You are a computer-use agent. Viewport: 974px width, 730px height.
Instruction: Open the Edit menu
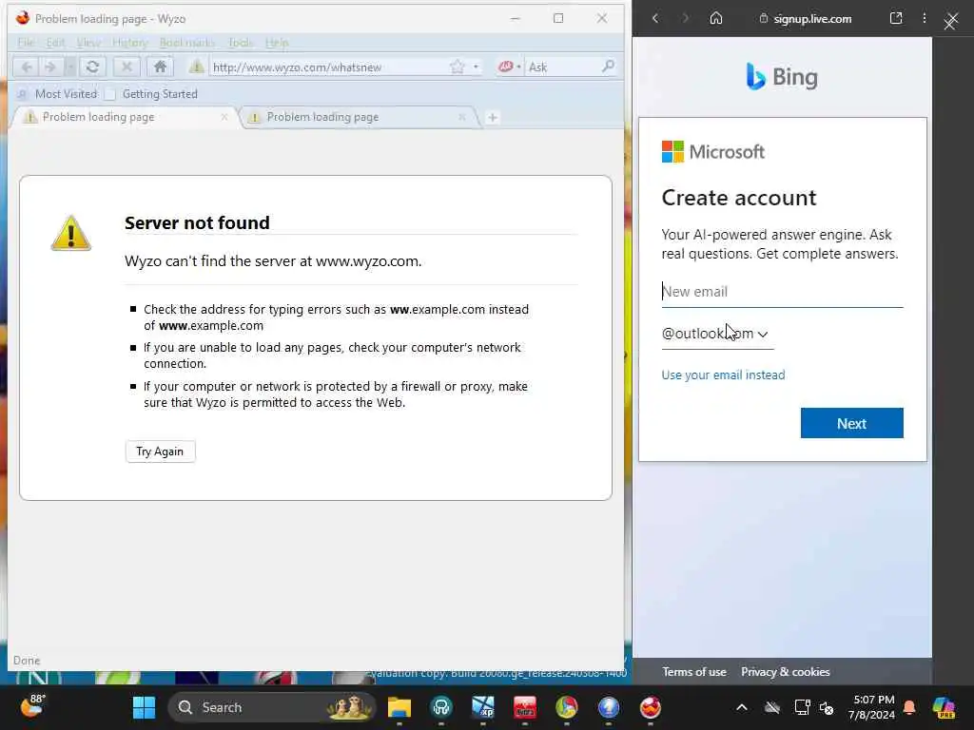tap(55, 42)
